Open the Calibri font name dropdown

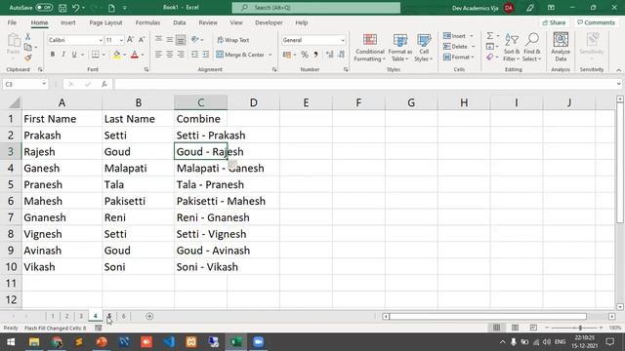(x=101, y=40)
